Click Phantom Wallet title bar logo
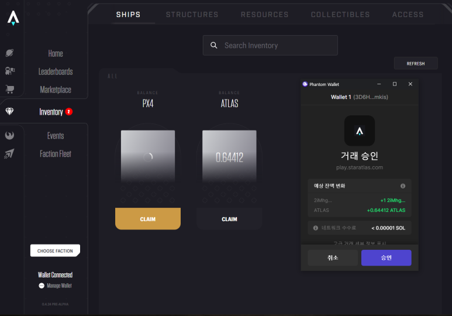The height and width of the screenshot is (316, 452). [x=305, y=84]
